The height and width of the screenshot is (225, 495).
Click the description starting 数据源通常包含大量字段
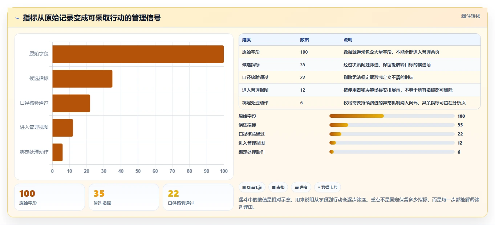tap(391, 52)
